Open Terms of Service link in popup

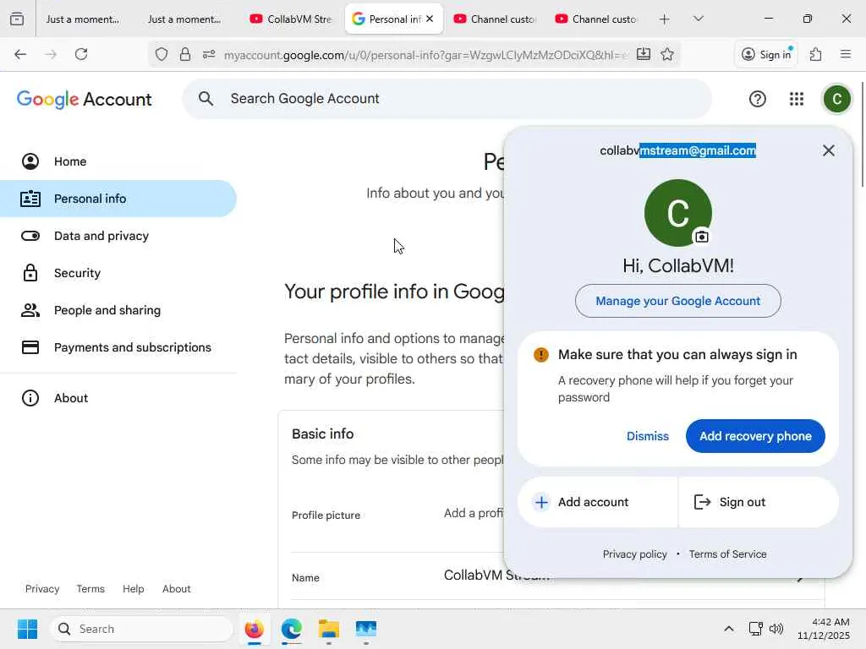point(727,554)
